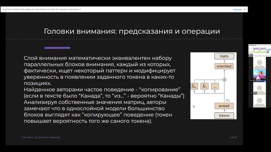This screenshot has height=152, width=271.
Task: Click the text line starting 'Слой внимания математически'
Action: (98, 58)
